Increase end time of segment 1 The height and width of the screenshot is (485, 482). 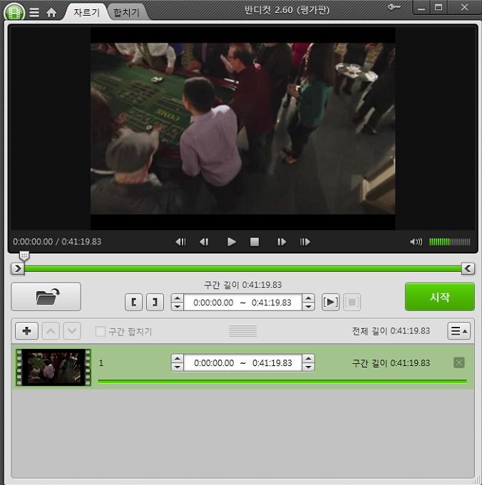click(309, 358)
